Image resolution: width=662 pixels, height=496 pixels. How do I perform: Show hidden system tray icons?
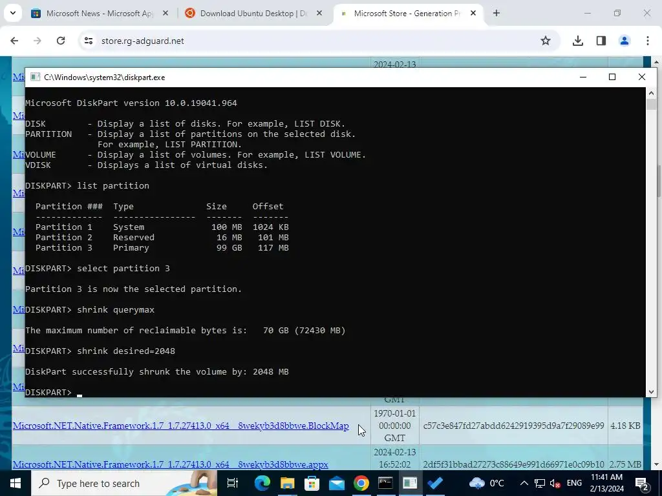524,483
